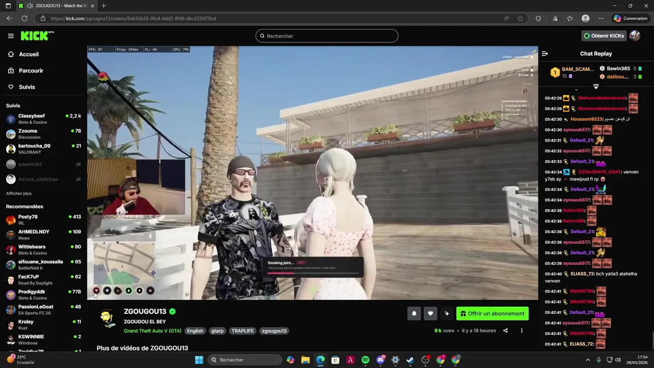Show hidden system tray icons
This screenshot has width=654, height=368.
(588, 360)
